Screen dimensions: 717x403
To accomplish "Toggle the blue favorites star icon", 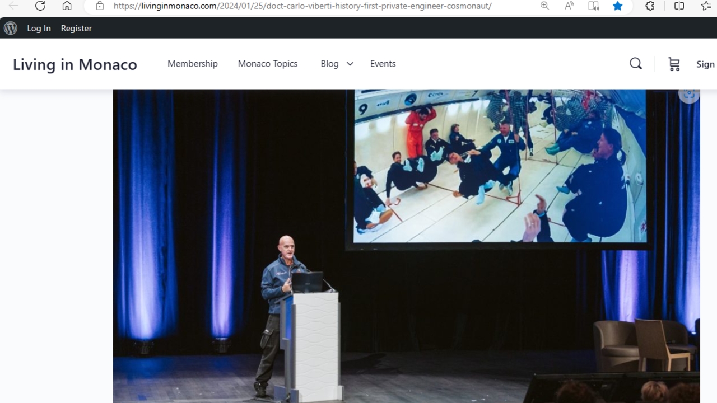I will coord(617,6).
